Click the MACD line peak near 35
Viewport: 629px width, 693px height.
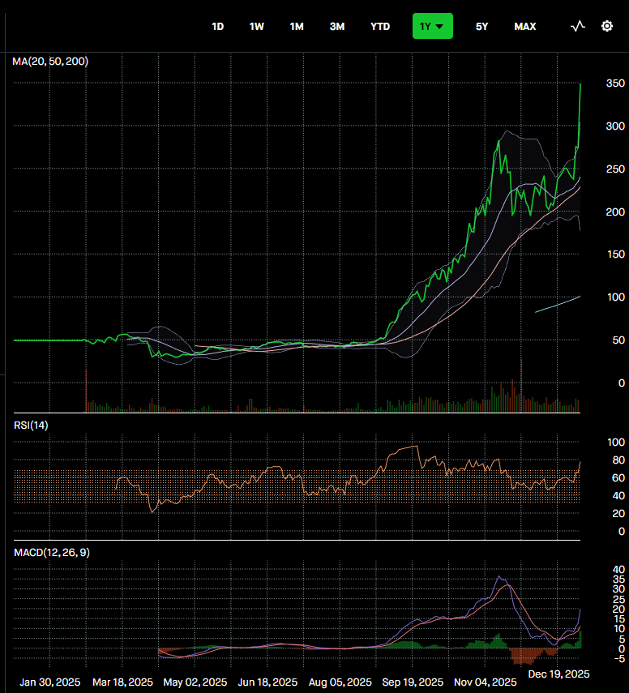499,576
